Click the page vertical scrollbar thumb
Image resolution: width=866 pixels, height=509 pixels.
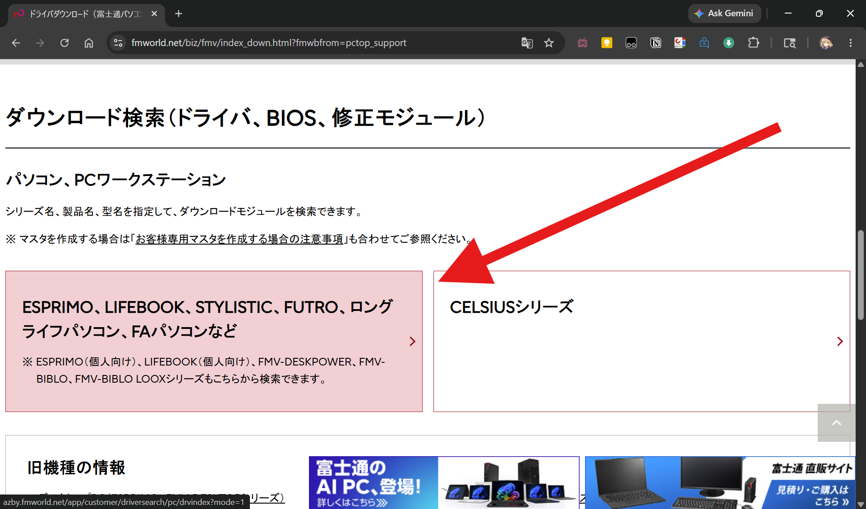coord(861,275)
